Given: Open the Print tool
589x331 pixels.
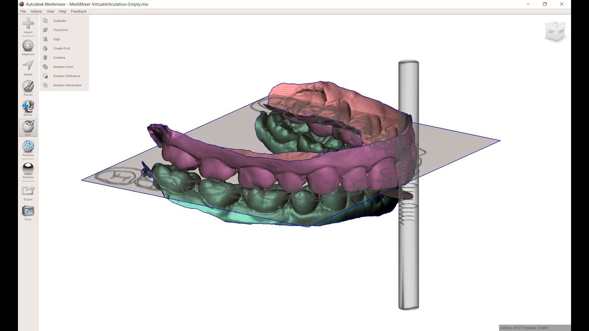Looking at the screenshot, I should click(28, 211).
